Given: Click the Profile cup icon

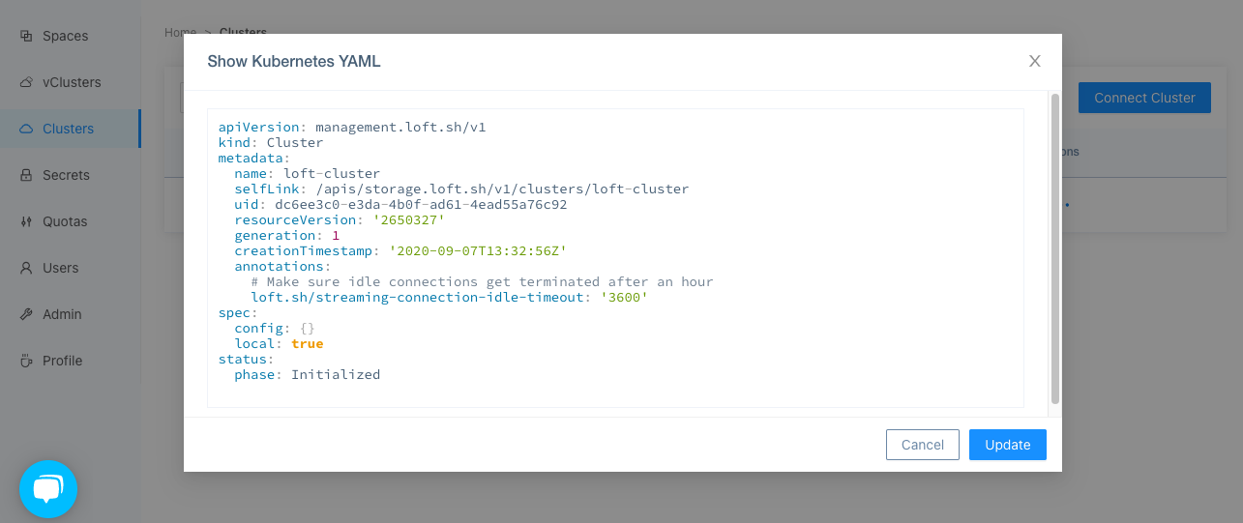Looking at the screenshot, I should click(26, 361).
